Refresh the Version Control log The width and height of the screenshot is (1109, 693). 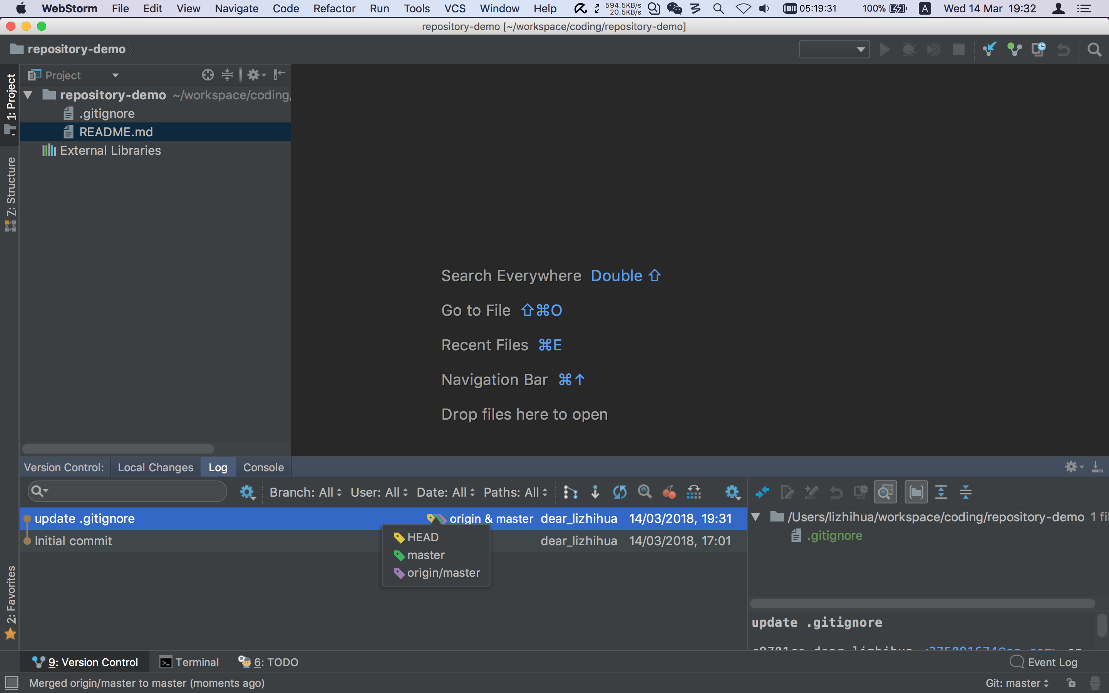pos(619,492)
